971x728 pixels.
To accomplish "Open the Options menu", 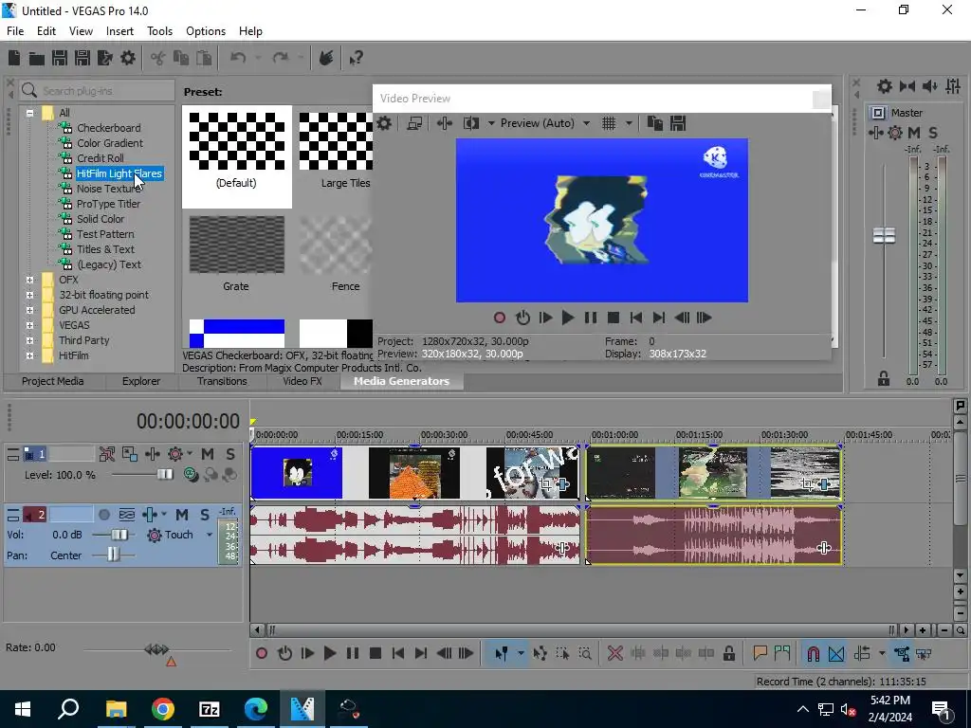I will 206,31.
